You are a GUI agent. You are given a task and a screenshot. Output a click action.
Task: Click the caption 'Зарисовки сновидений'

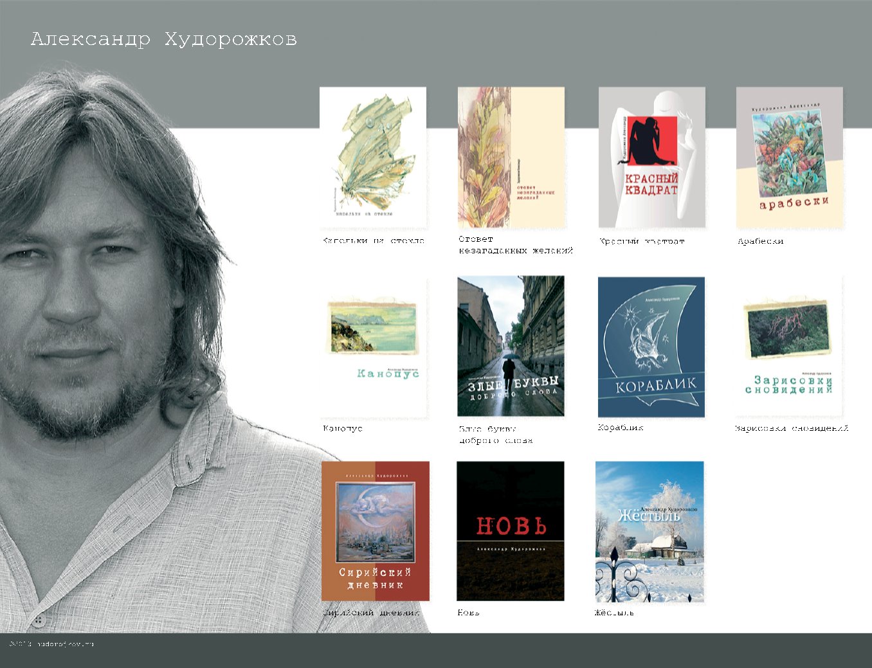pyautogui.click(x=792, y=428)
